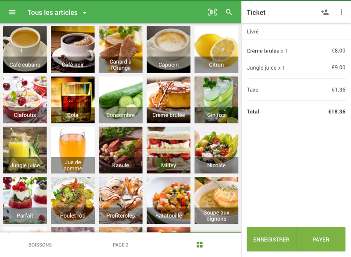Select the Nicoise salad tile
This screenshot has width=351, height=257.
click(216, 150)
